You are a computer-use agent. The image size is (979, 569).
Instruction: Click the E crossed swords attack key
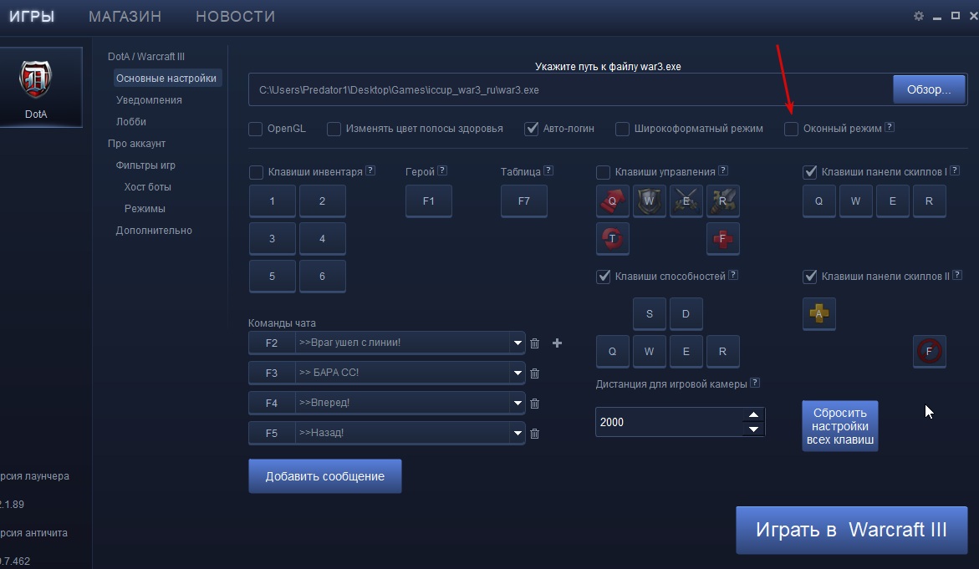(686, 201)
